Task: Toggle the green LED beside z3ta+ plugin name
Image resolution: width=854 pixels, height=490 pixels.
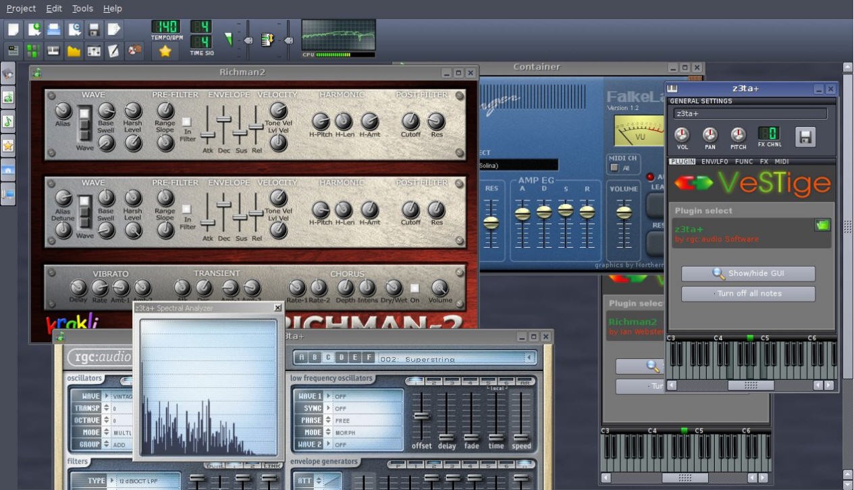Action: coord(823,224)
